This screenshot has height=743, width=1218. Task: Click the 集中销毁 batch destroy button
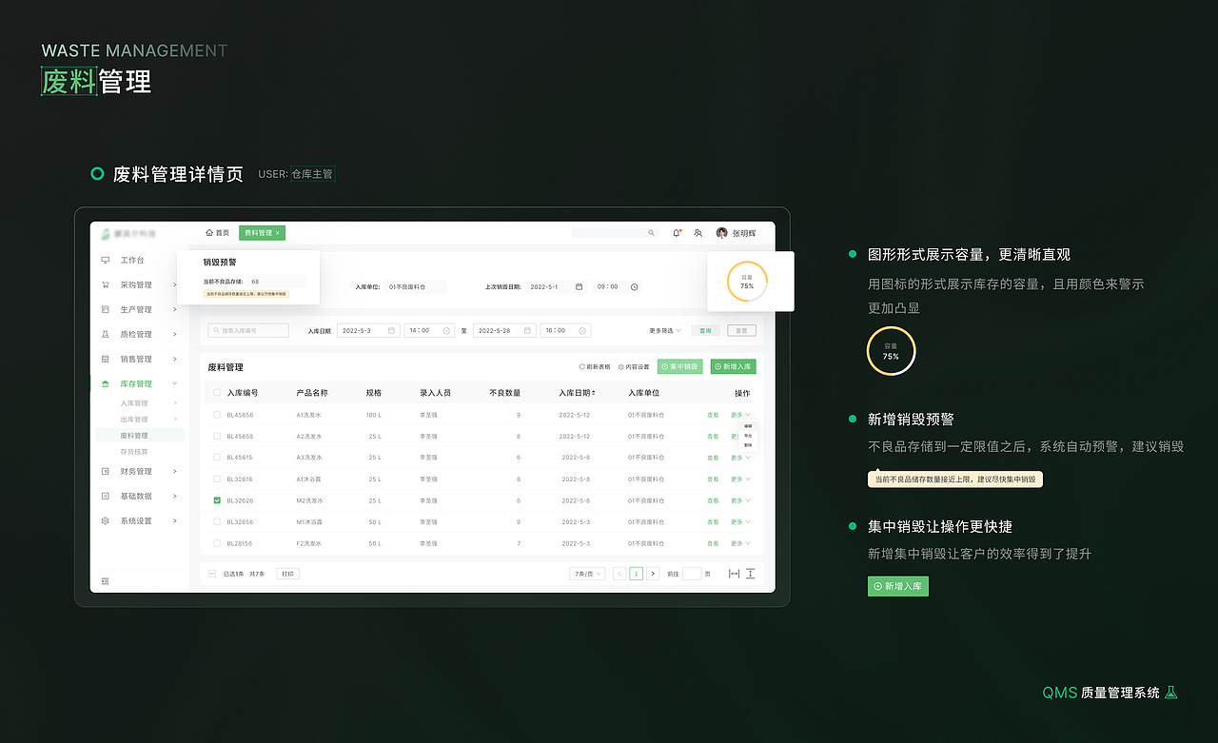click(679, 366)
